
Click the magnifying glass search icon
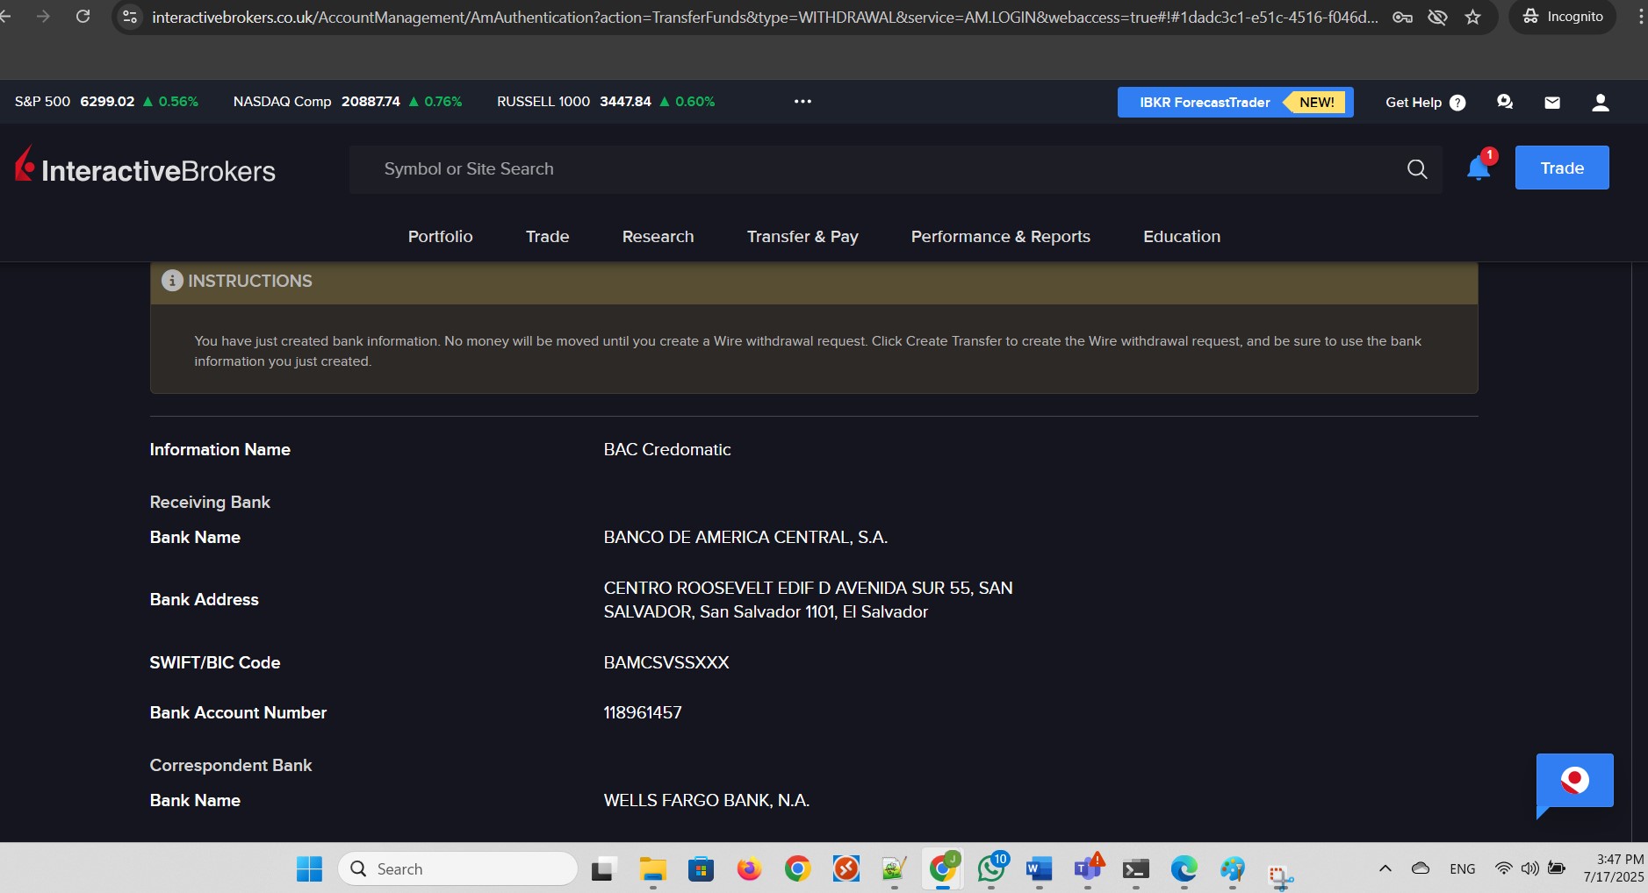pos(1417,169)
